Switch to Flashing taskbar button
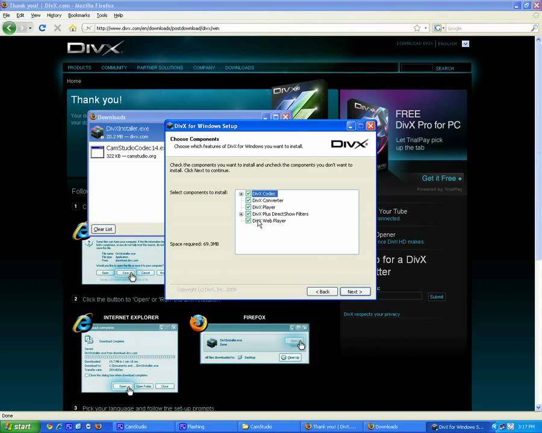 (x=207, y=427)
